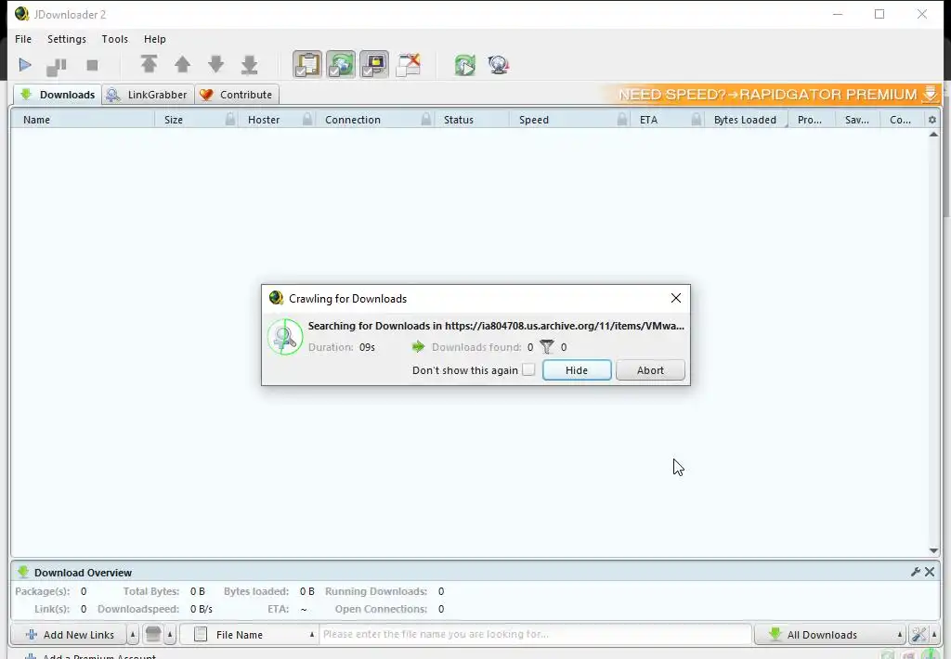Expand the arrow next to the tools icon
This screenshot has height=659, width=951.
pos(934,635)
